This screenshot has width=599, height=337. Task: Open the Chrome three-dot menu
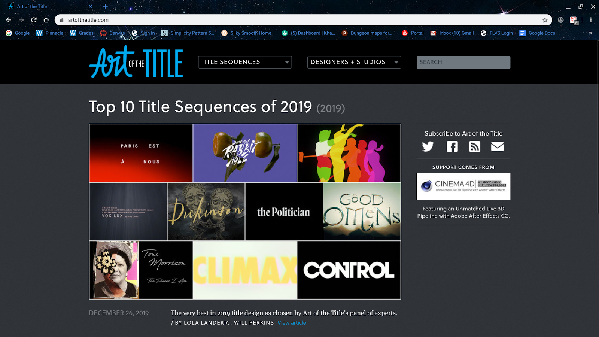pyautogui.click(x=591, y=20)
